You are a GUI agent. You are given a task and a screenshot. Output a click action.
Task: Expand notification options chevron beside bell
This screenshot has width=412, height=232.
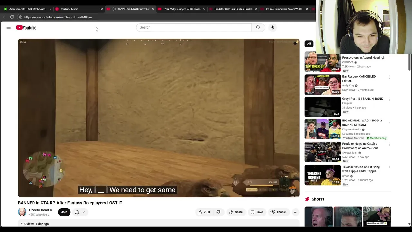[x=83, y=212]
